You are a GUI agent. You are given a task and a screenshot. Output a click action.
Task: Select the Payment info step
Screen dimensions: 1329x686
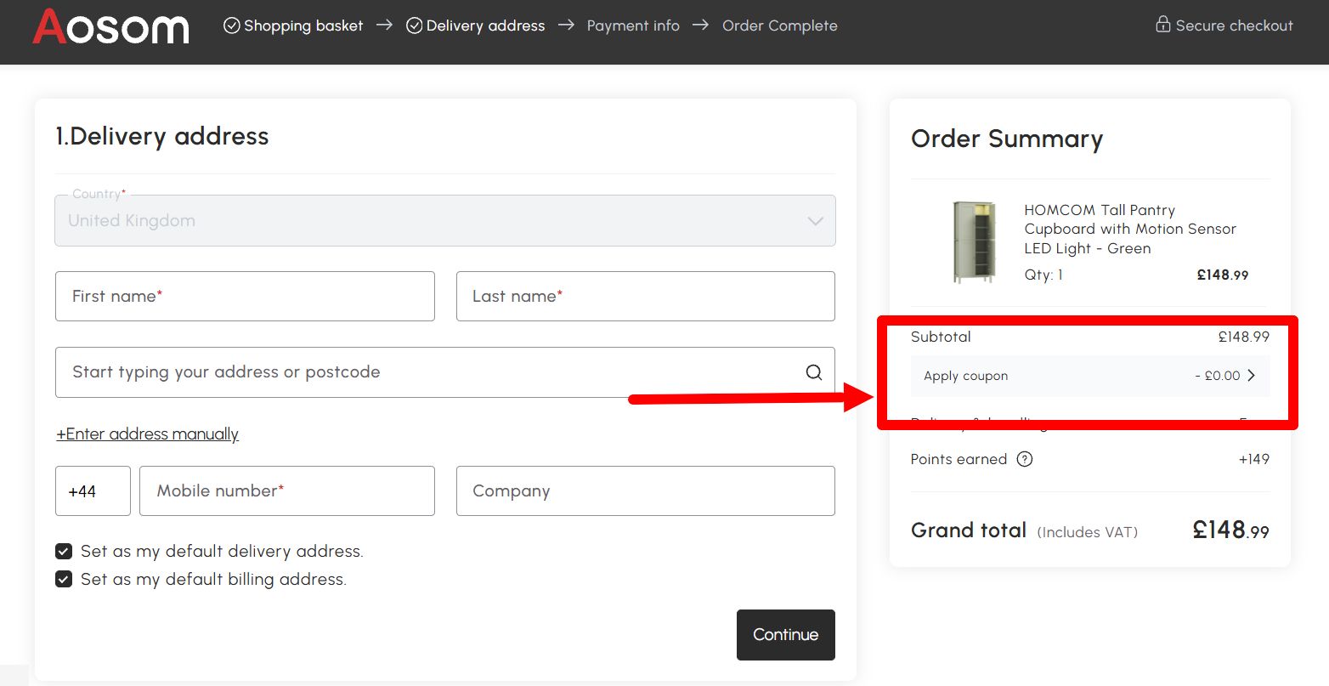(x=633, y=26)
